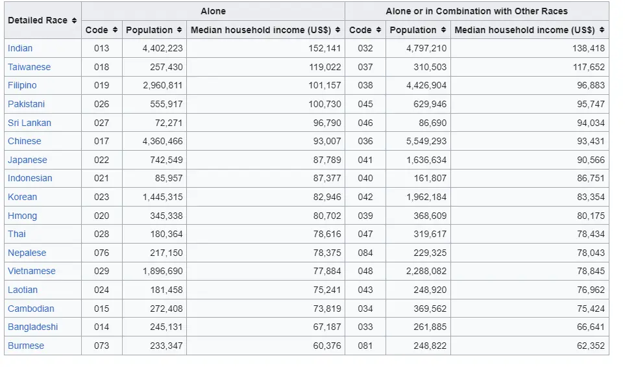This screenshot has height=367, width=625.
Task: Open the Filipino link
Action: [22, 85]
